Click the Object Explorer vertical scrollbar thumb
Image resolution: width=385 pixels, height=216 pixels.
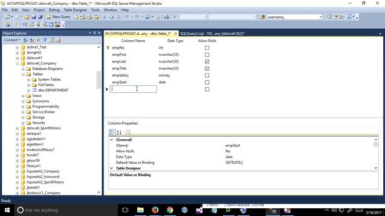[x=99, y=80]
